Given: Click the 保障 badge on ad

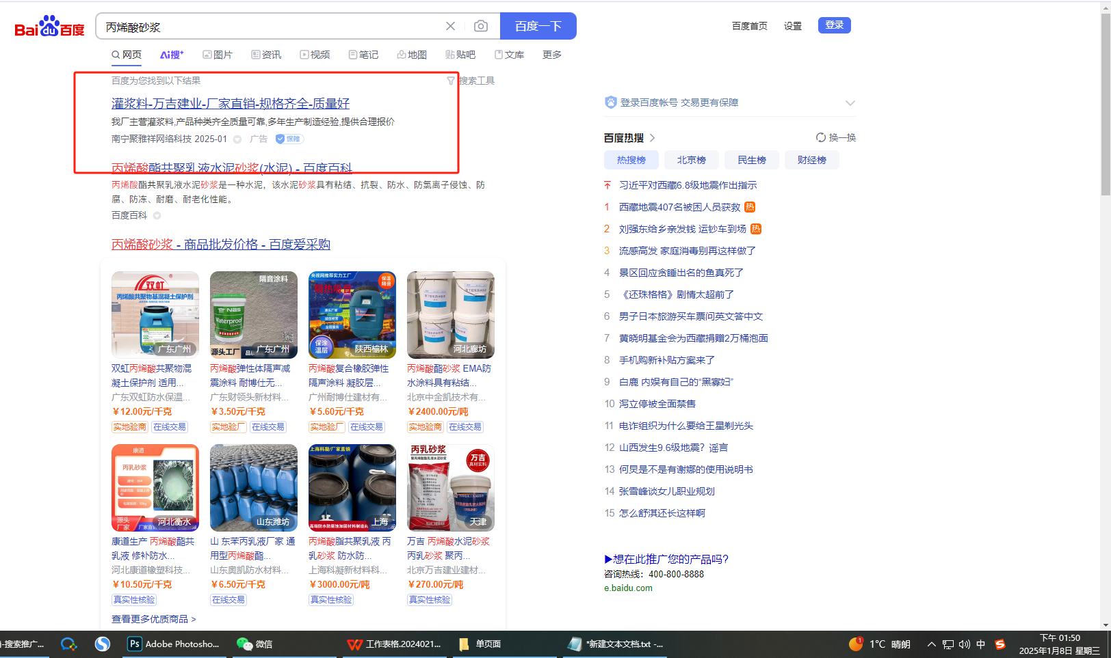Looking at the screenshot, I should 289,139.
